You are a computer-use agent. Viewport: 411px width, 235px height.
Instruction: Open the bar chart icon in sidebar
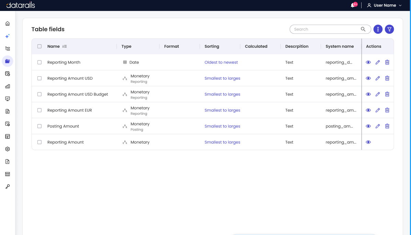(8, 86)
